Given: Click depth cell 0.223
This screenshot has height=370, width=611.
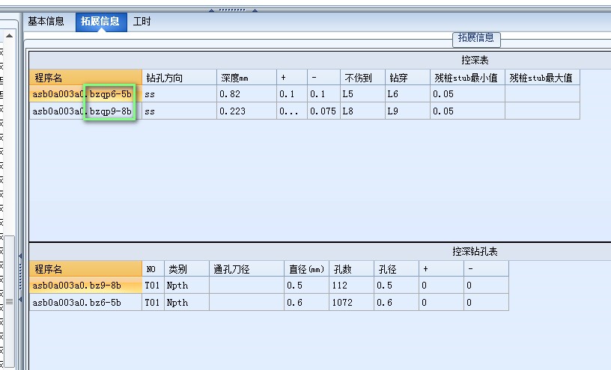Looking at the screenshot, I should click(x=246, y=111).
